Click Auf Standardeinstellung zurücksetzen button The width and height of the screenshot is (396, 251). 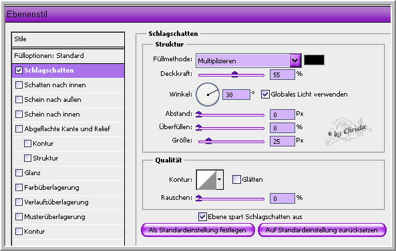point(322,230)
